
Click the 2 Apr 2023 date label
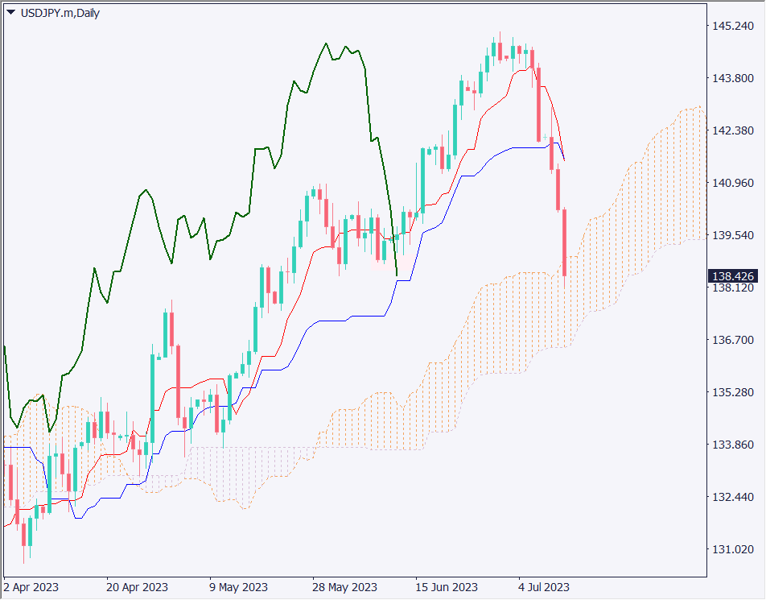click(x=31, y=587)
